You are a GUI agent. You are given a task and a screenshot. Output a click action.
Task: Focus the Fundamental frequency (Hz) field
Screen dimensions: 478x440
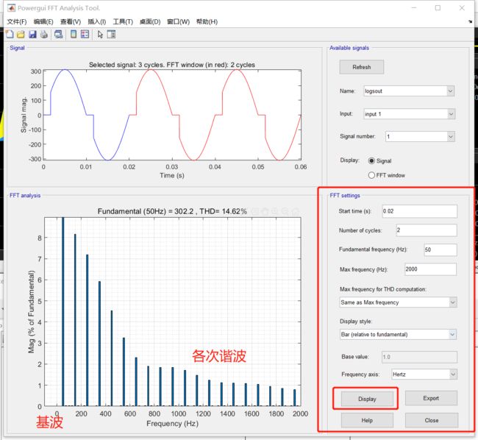tap(440, 249)
